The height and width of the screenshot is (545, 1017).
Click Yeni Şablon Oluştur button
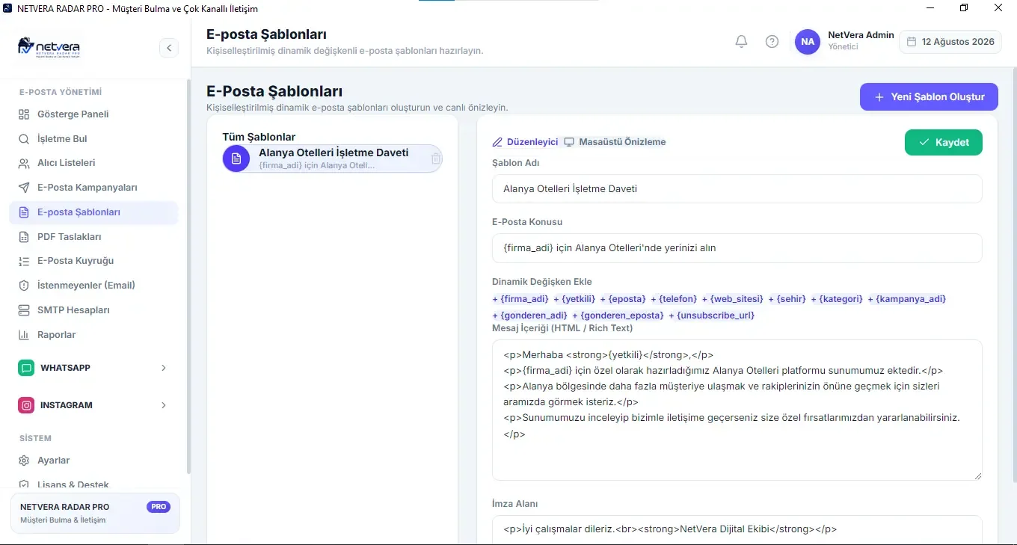tap(929, 96)
